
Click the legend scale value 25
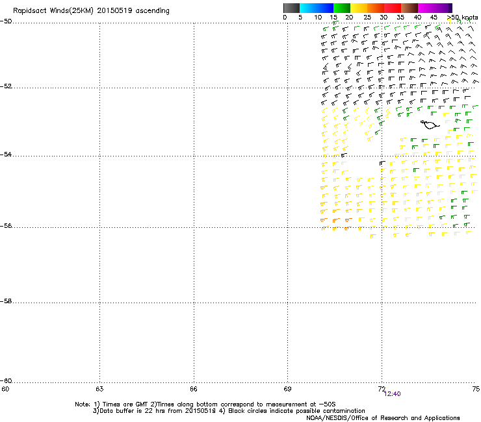(x=367, y=18)
